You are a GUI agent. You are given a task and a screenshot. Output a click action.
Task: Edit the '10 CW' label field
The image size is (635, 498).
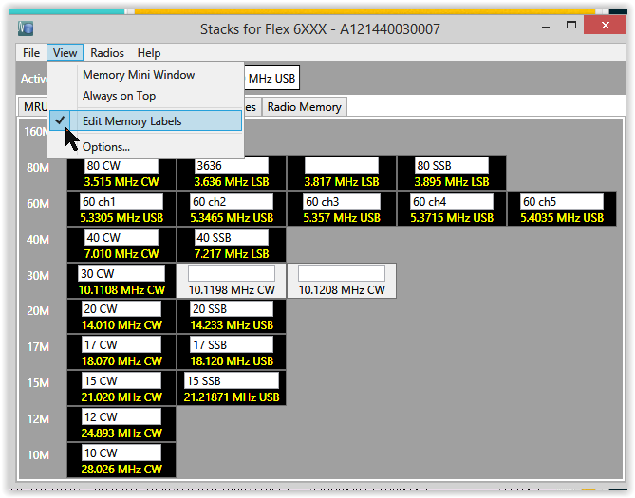pyautogui.click(x=121, y=453)
